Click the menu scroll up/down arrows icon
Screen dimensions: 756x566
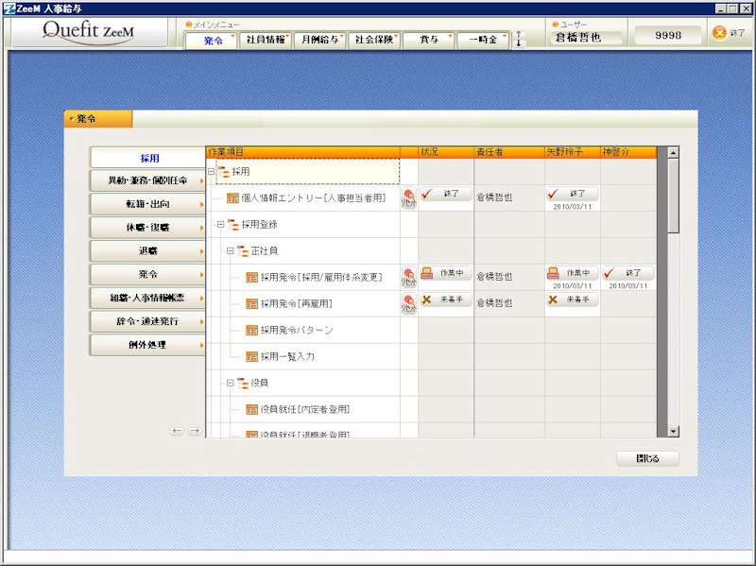pyautogui.click(x=518, y=39)
